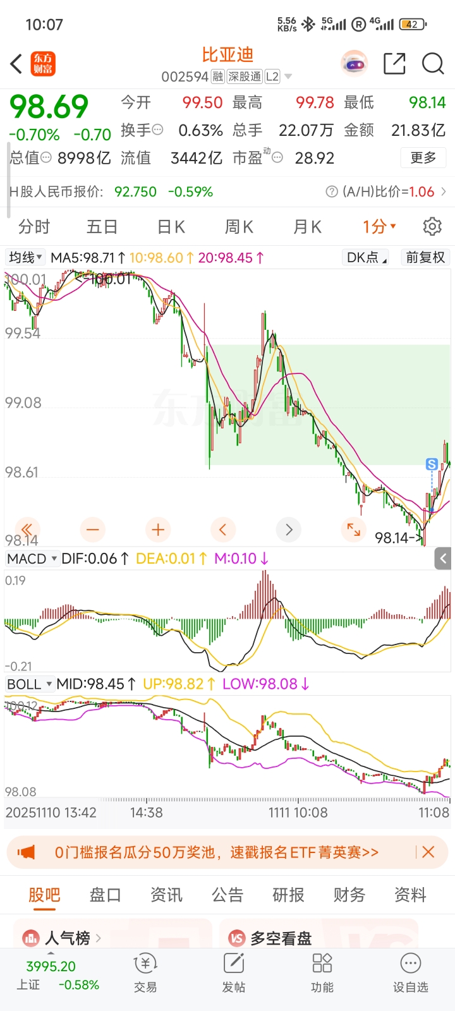Tap the current price 98.69
The image size is (455, 1011).
coord(49,106)
